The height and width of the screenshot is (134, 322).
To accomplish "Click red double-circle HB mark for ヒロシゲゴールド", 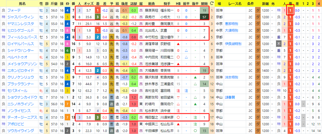I will pyautogui.click(x=179, y=31).
